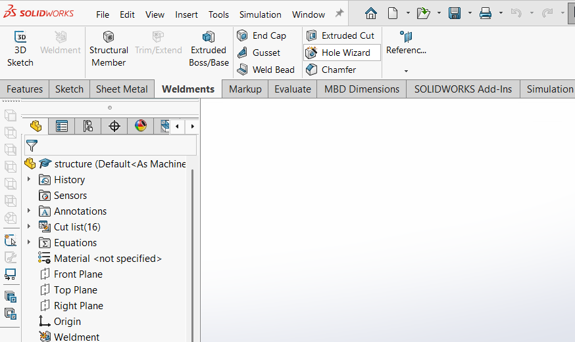Select the Sensors tree item

pyautogui.click(x=63, y=196)
